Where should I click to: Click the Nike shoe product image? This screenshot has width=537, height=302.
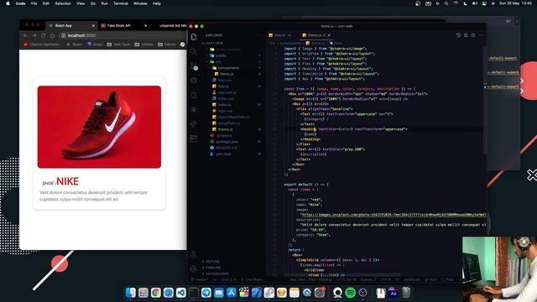click(x=99, y=127)
